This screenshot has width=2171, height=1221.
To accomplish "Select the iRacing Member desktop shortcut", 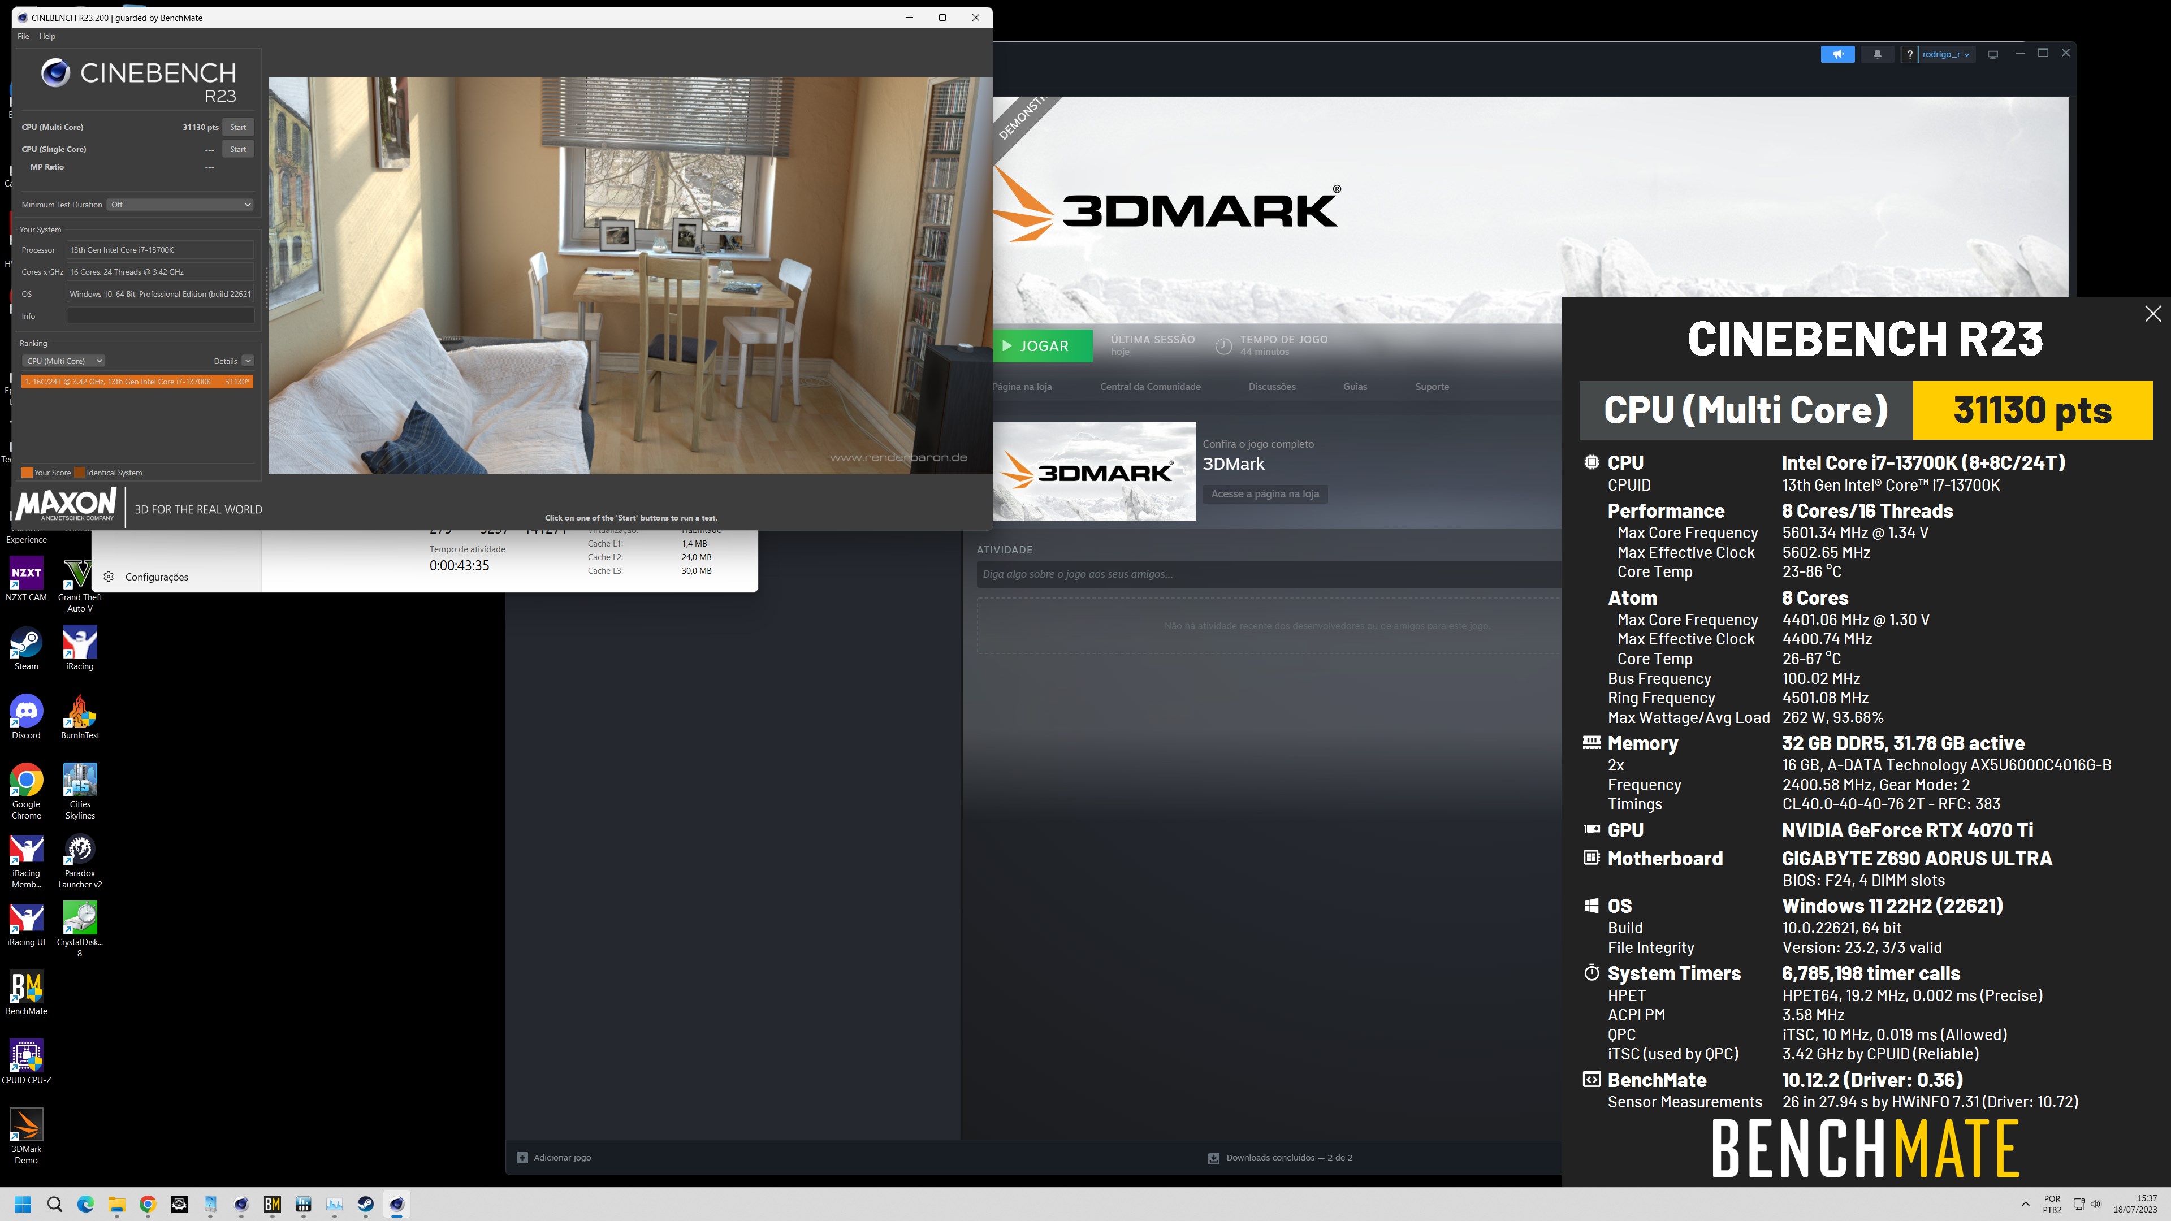I will tap(26, 861).
